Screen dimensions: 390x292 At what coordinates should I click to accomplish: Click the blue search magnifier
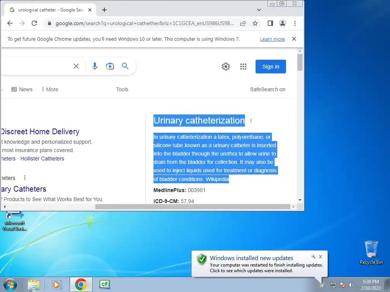125,66
